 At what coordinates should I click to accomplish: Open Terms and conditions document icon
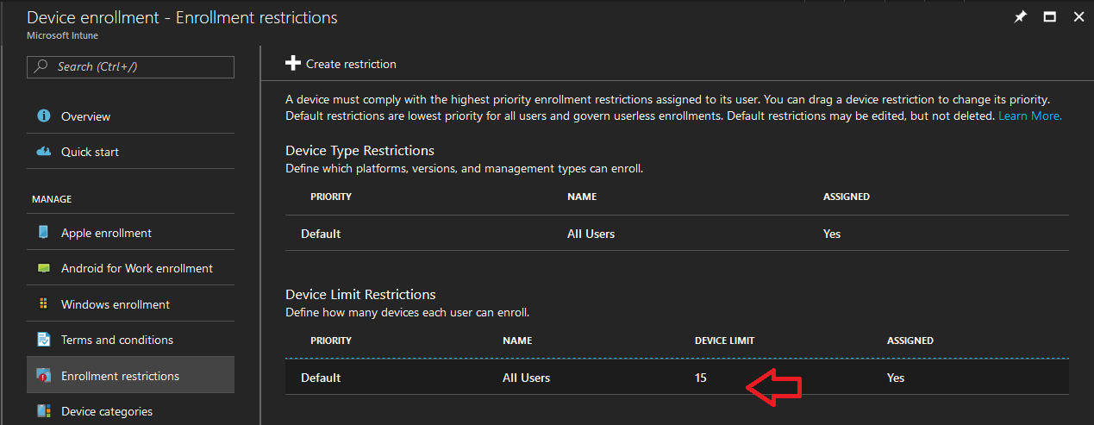point(44,340)
